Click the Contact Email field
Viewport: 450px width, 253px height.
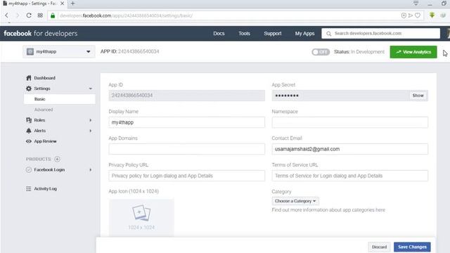pyautogui.click(x=350, y=149)
